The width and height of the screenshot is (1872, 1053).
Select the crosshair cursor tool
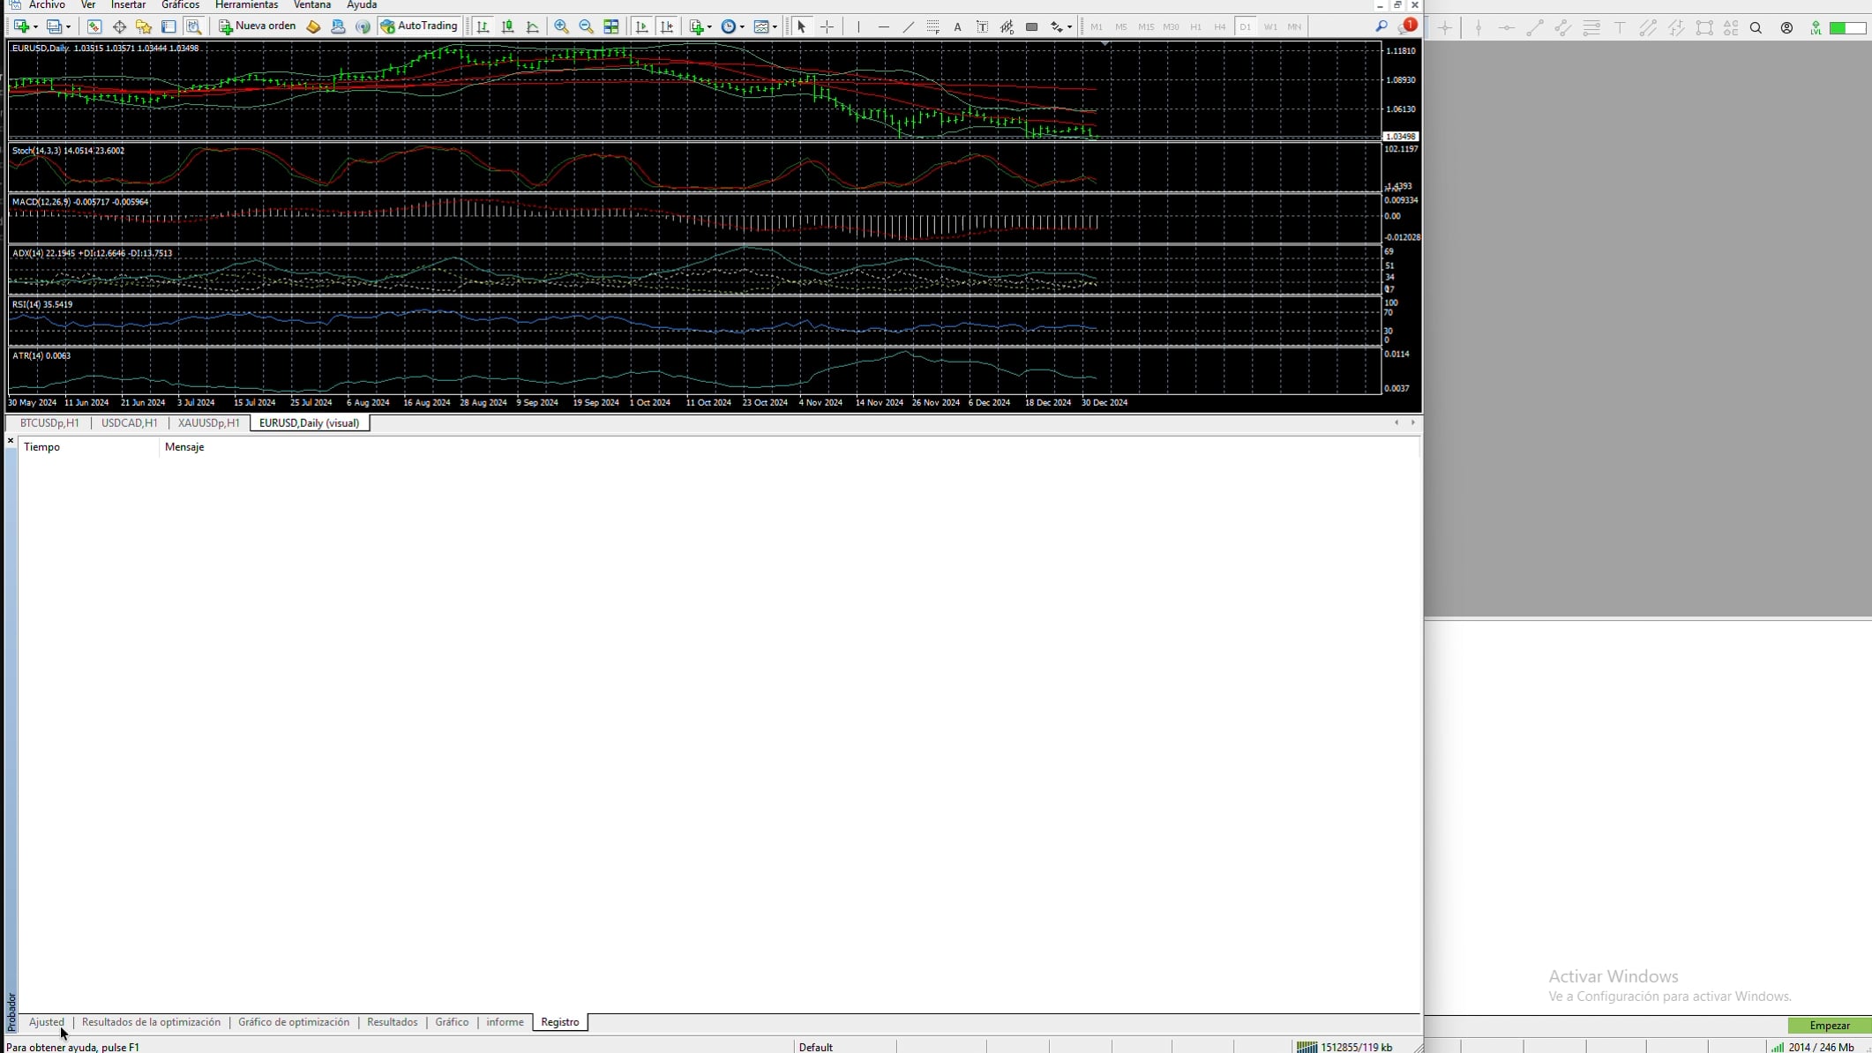(827, 26)
